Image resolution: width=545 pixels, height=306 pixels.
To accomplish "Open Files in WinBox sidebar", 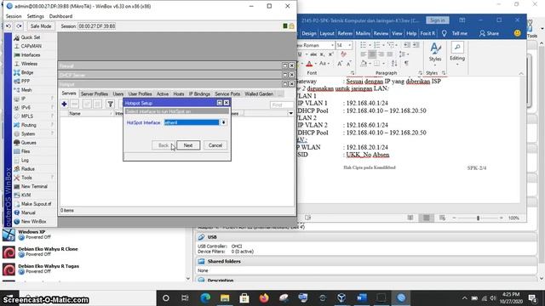I will point(26,151).
